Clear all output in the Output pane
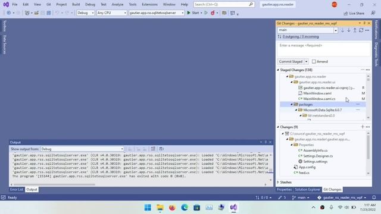The height and width of the screenshot is (214, 381). pyautogui.click(x=153, y=149)
